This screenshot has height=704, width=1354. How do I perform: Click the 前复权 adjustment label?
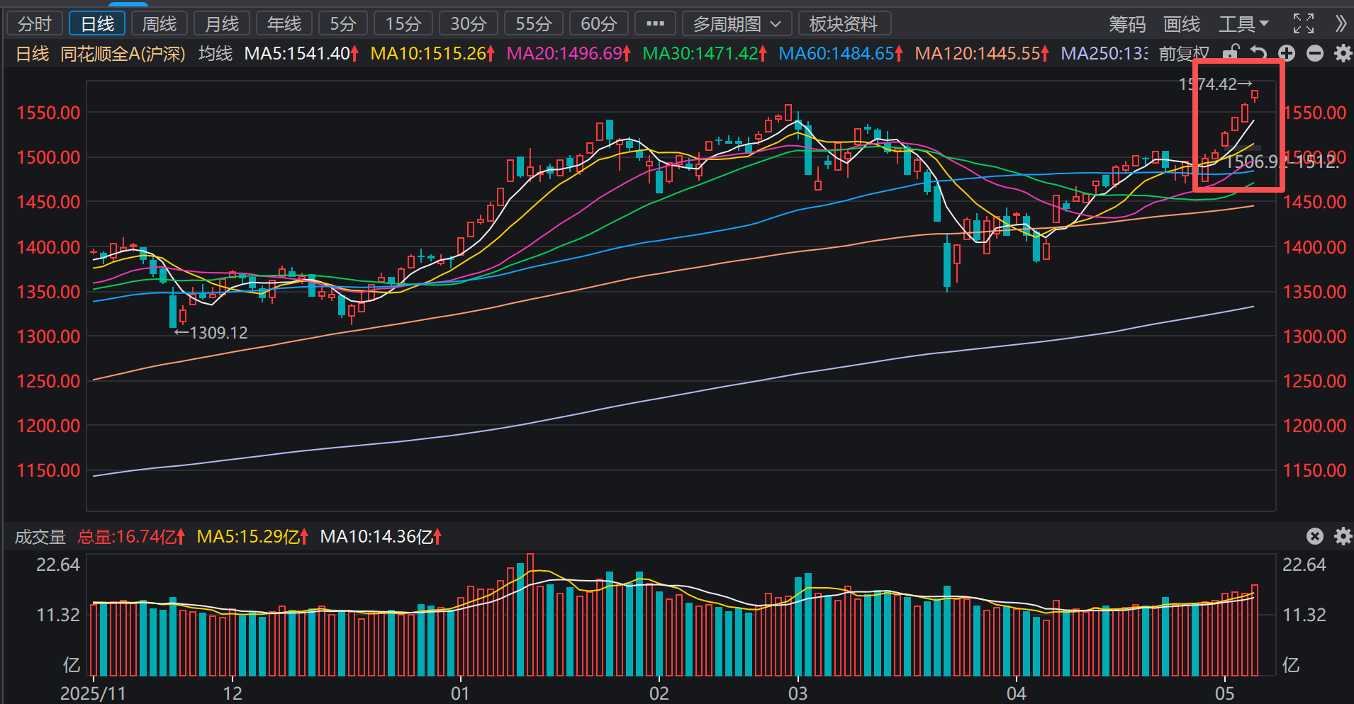(x=1184, y=54)
